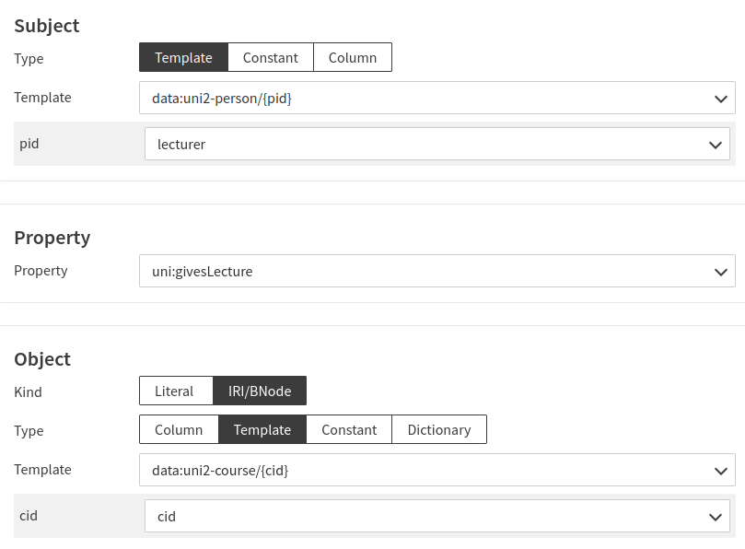This screenshot has width=745, height=549.
Task: Set object kind to Literal
Action: (175, 391)
